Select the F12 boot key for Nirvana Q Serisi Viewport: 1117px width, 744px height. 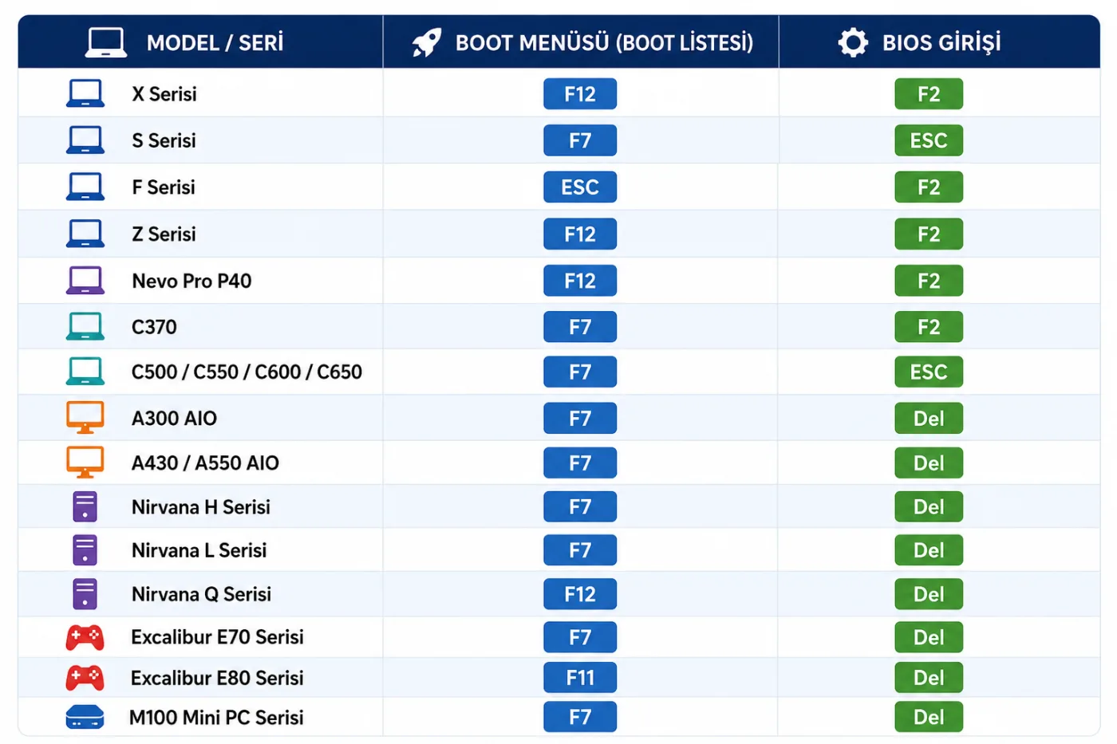tap(580, 594)
